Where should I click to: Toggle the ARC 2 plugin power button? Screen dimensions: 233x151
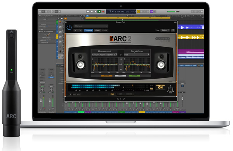(x=69, y=27)
